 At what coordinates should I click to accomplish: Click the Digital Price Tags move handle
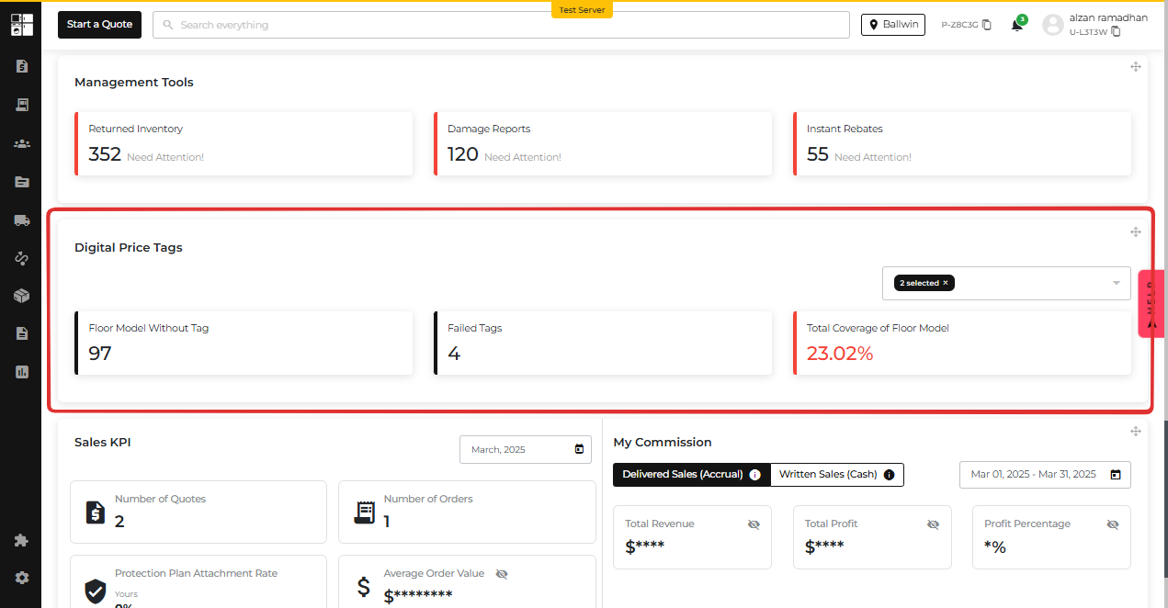pos(1135,232)
